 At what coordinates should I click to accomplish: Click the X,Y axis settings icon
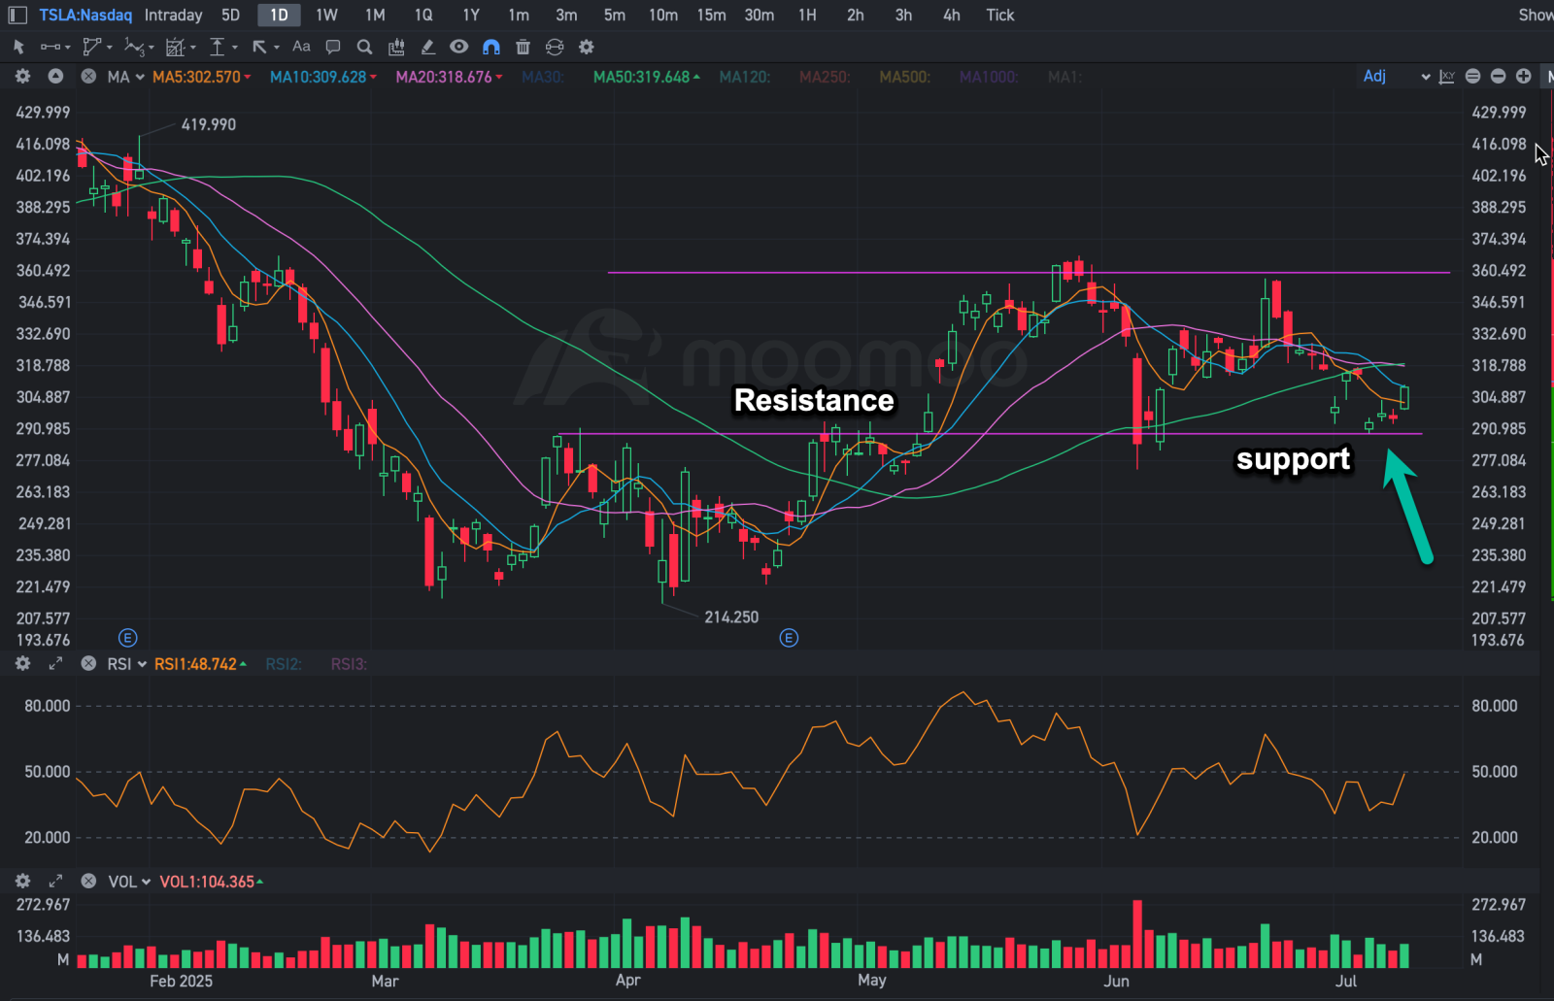pos(1447,77)
